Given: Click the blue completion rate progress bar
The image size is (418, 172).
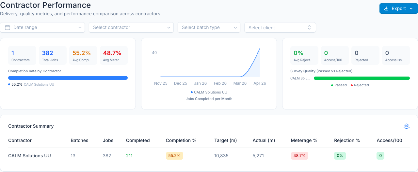Looking at the screenshot, I should click(68, 78).
